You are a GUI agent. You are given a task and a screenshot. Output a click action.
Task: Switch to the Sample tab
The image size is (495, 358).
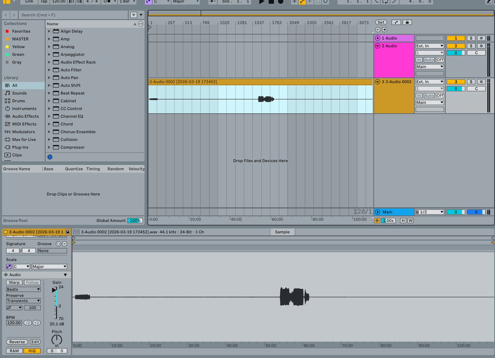pyautogui.click(x=282, y=232)
